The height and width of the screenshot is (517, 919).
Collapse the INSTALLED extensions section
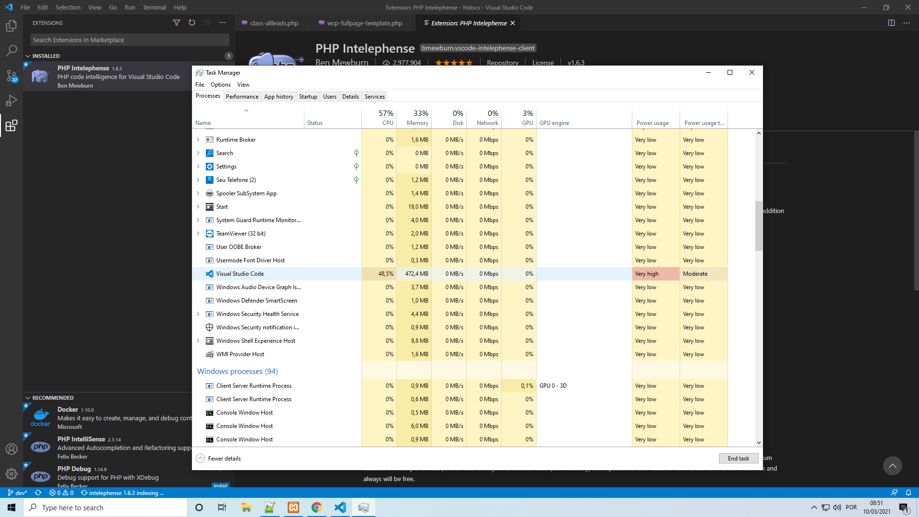pyautogui.click(x=28, y=56)
